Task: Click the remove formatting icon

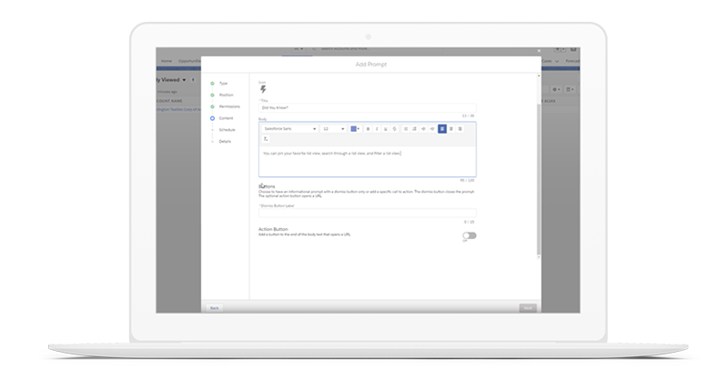Action: pyautogui.click(x=266, y=139)
